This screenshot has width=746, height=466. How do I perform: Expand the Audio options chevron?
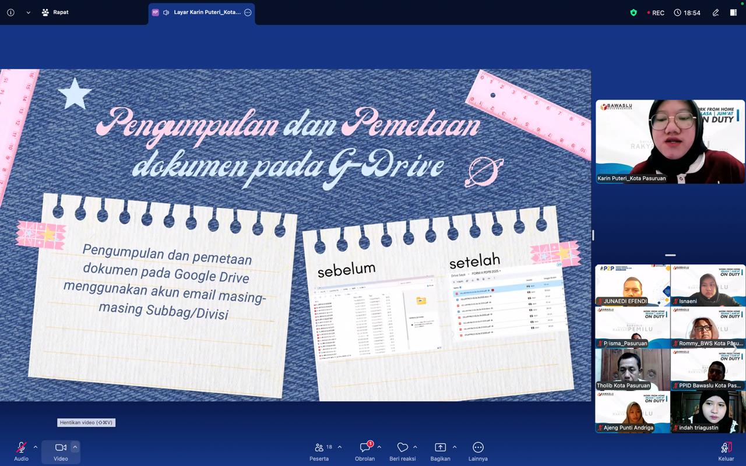click(x=36, y=447)
